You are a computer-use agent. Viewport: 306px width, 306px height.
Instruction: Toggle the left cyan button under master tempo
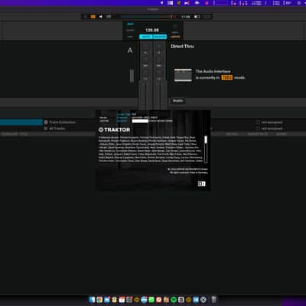coord(146,37)
